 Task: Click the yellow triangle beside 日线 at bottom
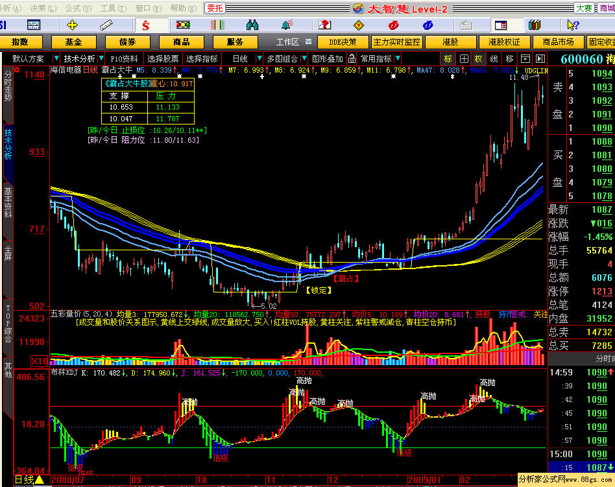[40, 480]
